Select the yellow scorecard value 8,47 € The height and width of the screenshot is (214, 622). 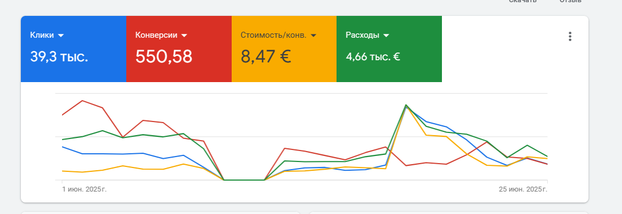pyautogui.click(x=266, y=56)
